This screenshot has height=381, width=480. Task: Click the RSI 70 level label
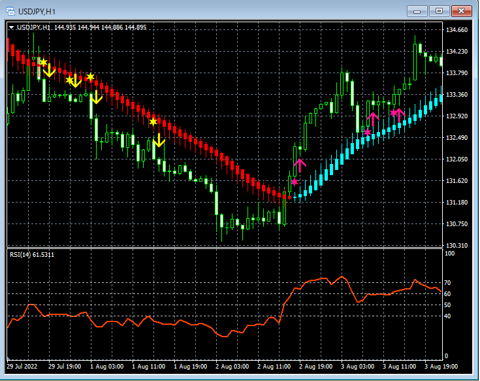tap(447, 283)
